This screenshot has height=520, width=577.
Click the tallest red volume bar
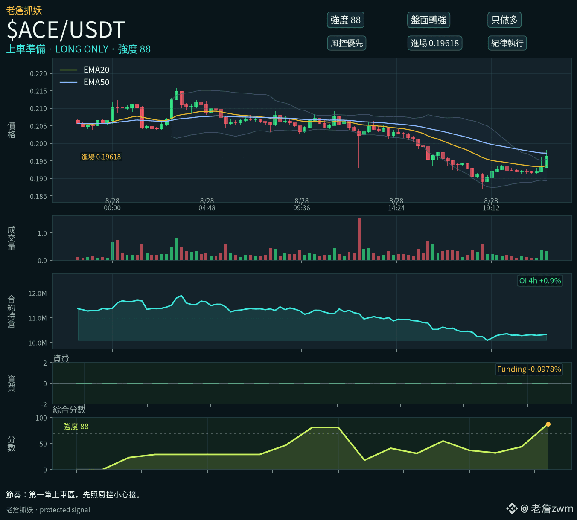(359, 239)
